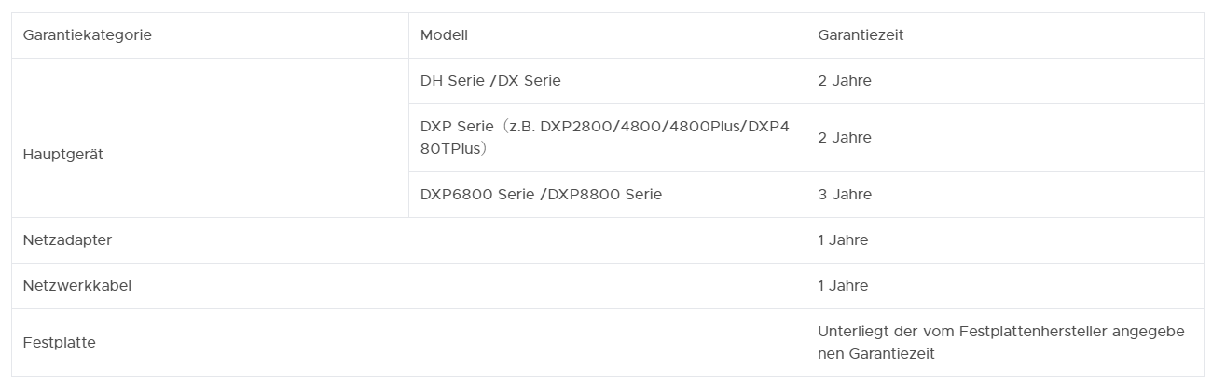1212x382 pixels.
Task: Click the DXP8800 Serie text
Action: click(x=604, y=195)
